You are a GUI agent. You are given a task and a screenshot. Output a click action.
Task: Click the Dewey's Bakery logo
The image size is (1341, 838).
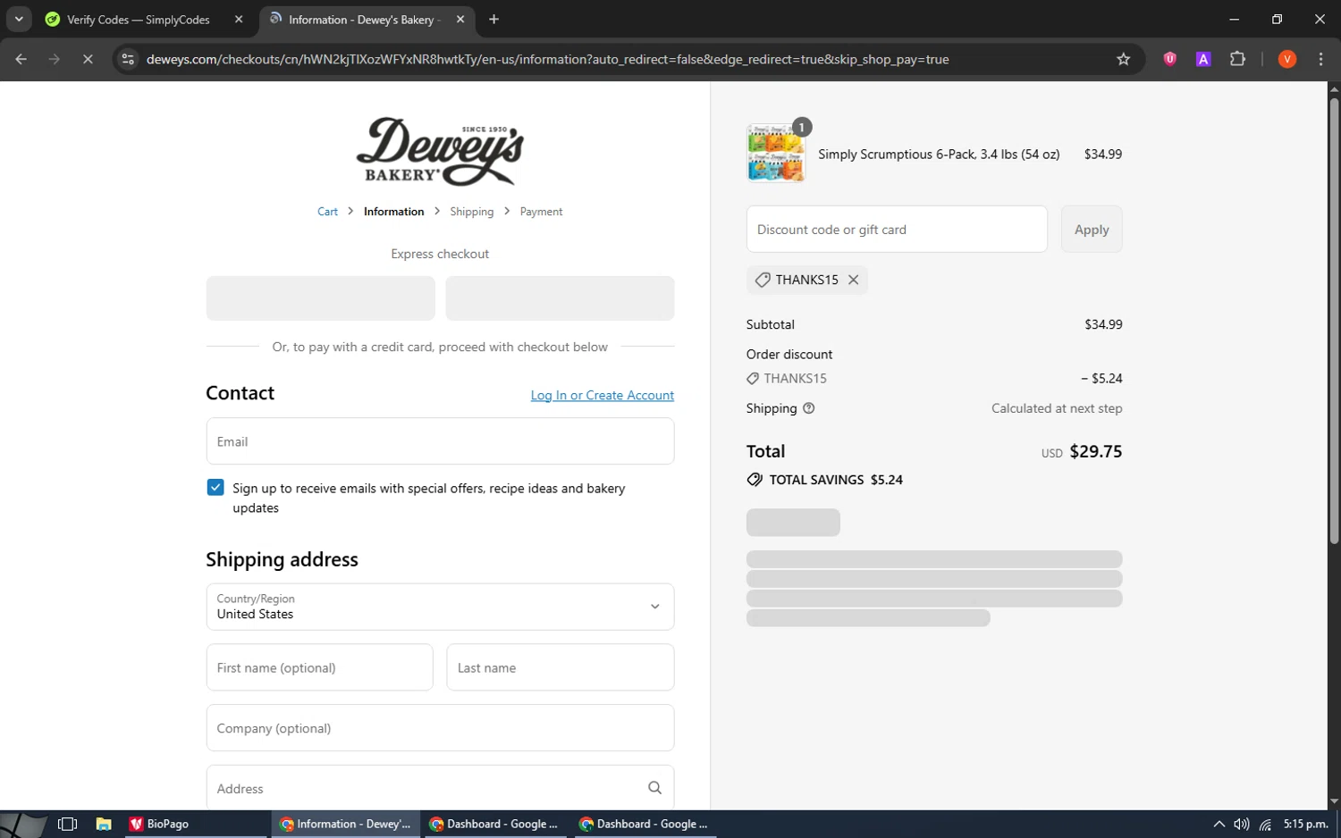tap(440, 151)
